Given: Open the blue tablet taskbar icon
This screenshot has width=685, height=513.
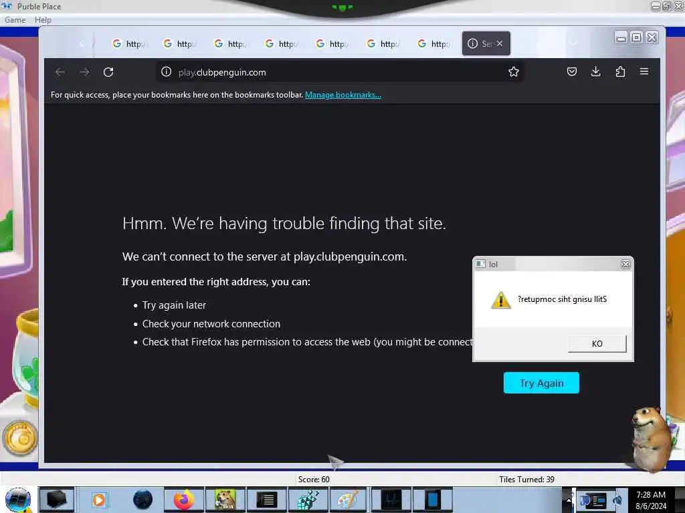Looking at the screenshot, I should [433, 500].
